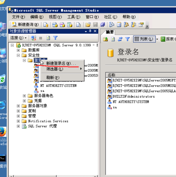Viewport: 176px width, 177px height.
Task: Click the Name (名称) column header
Action: (x=141, y=75)
